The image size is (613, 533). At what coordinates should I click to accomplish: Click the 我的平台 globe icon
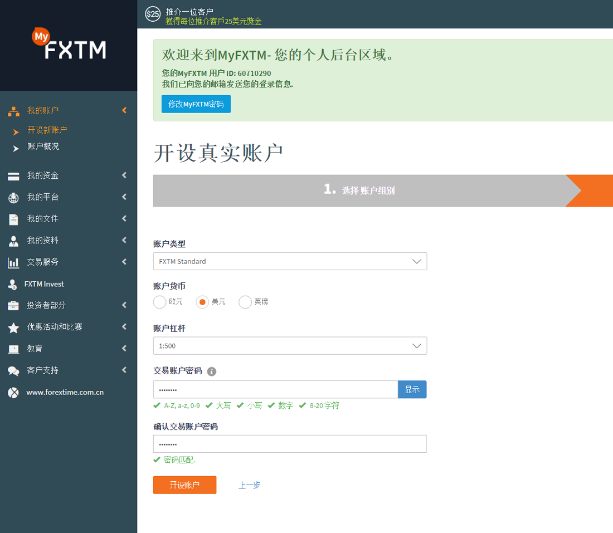tap(14, 198)
